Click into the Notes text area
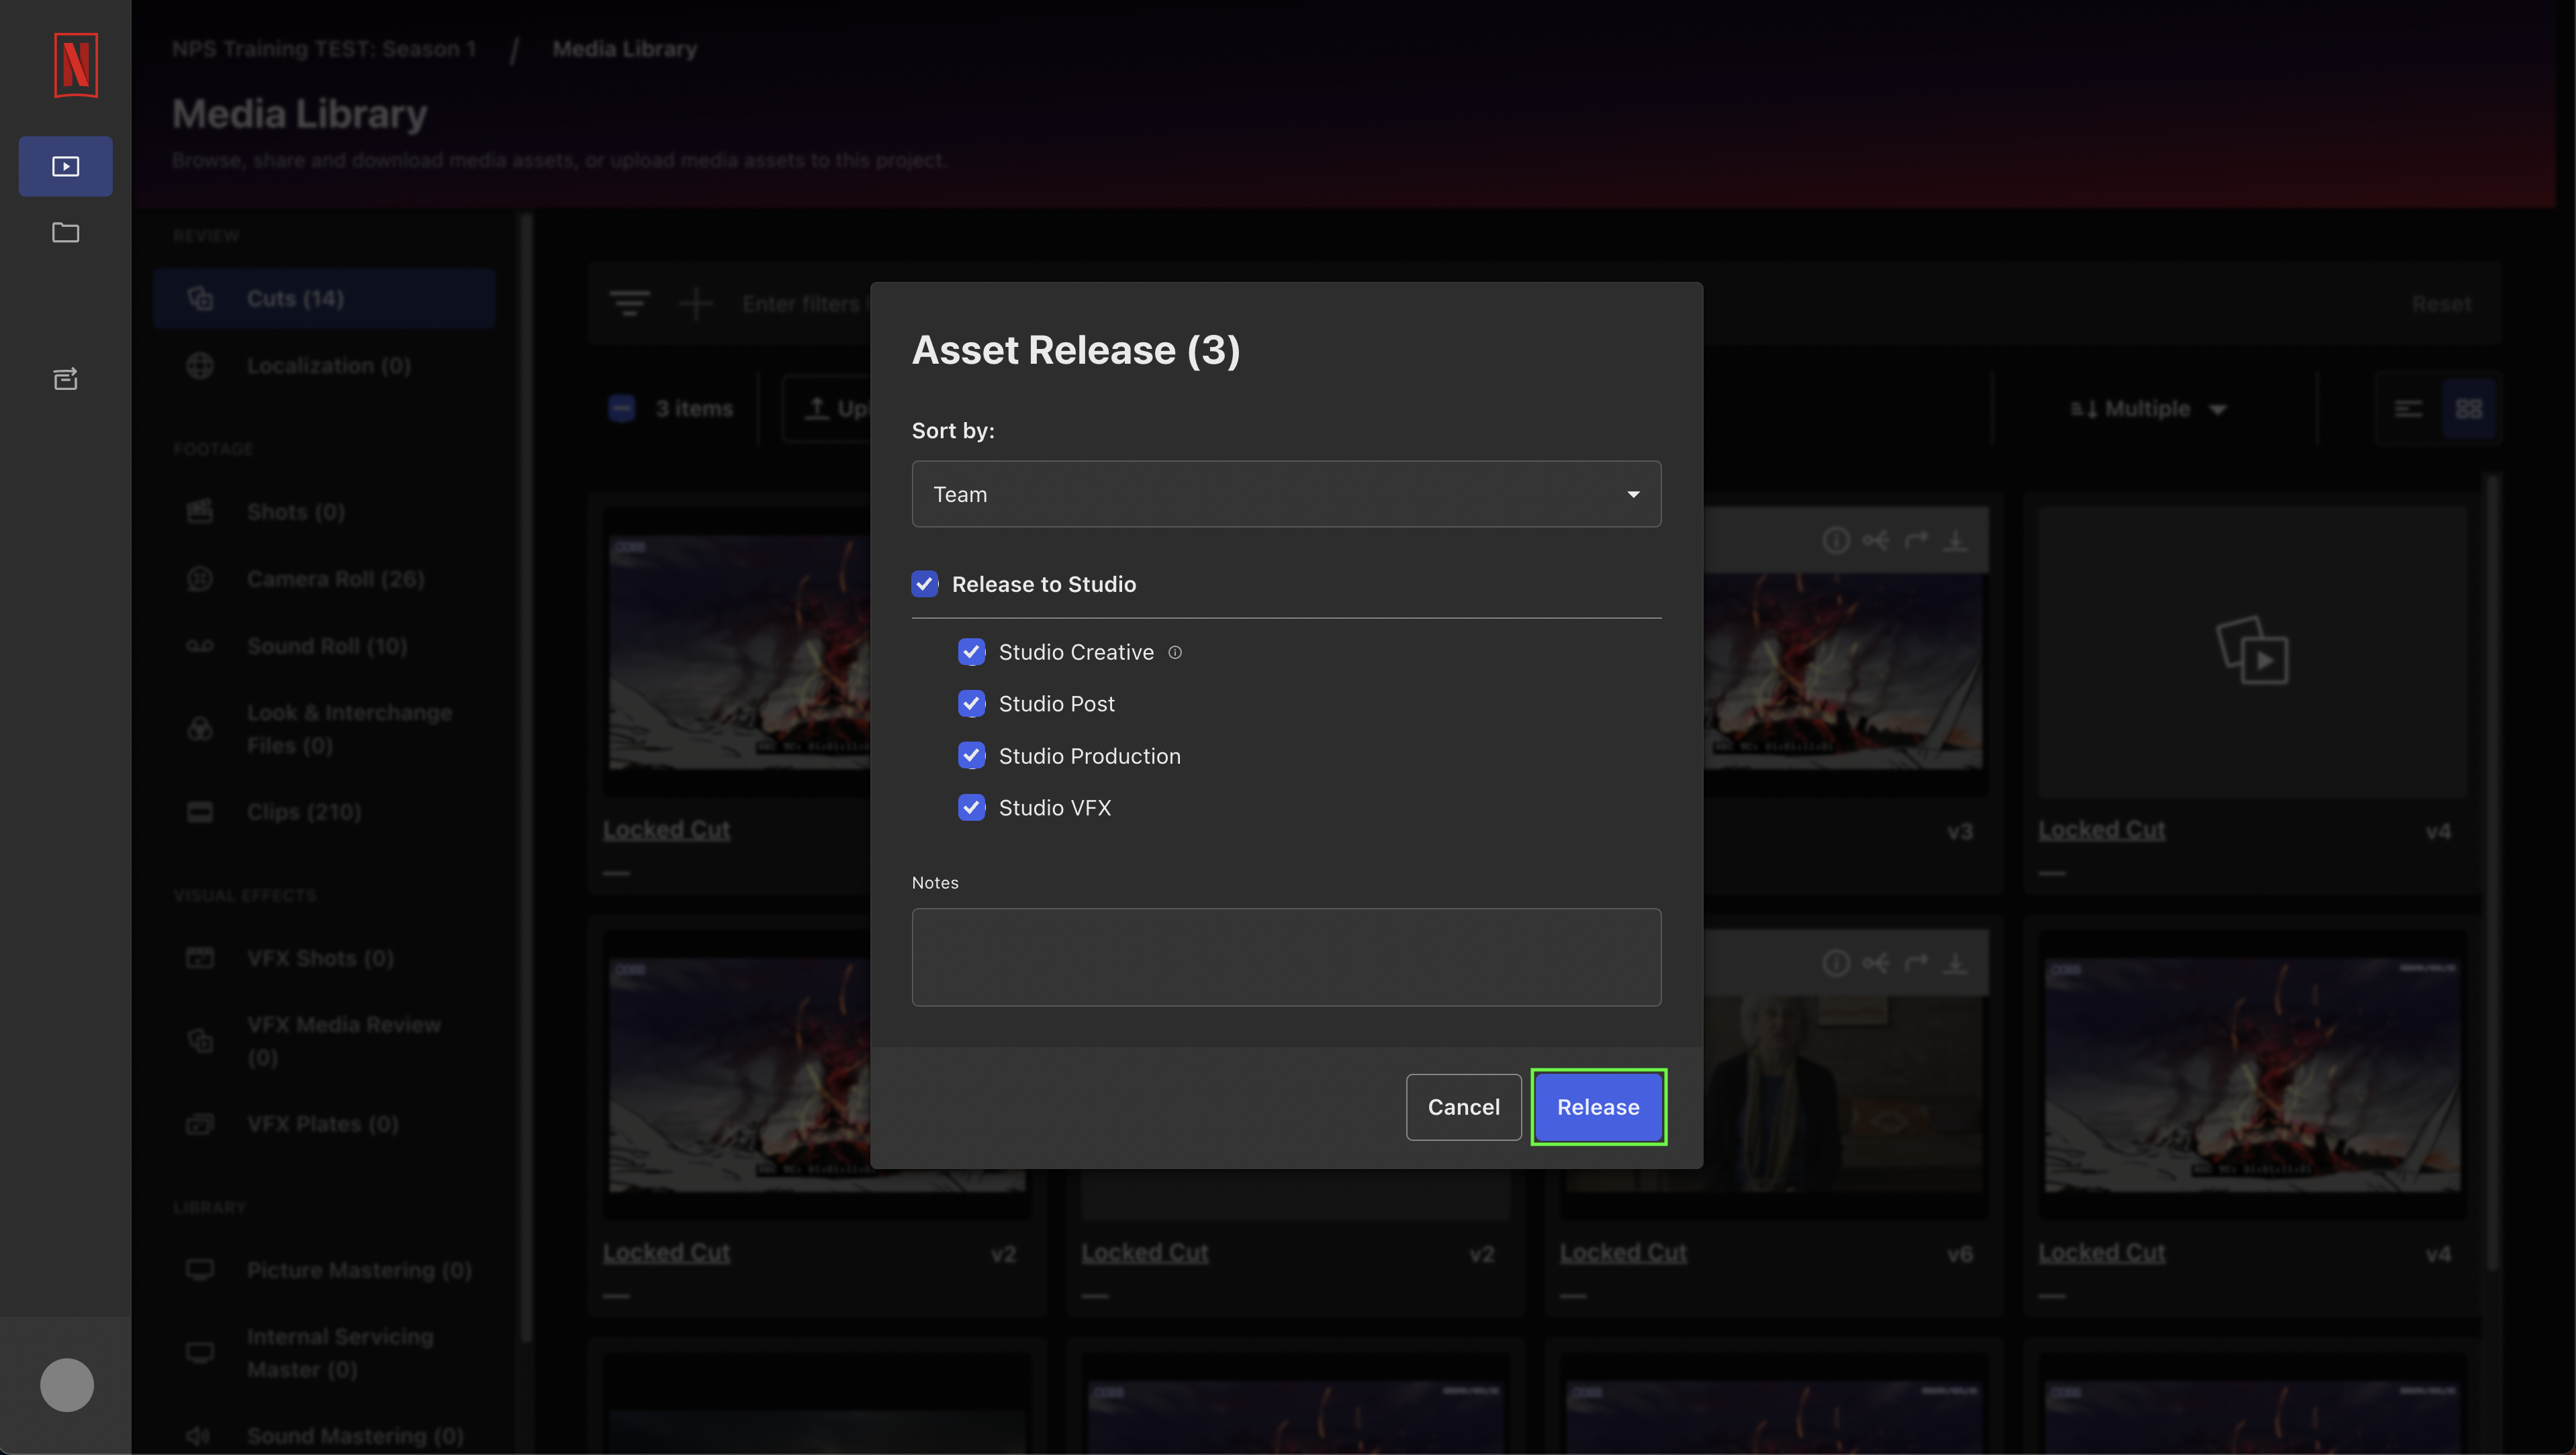 (1286, 956)
